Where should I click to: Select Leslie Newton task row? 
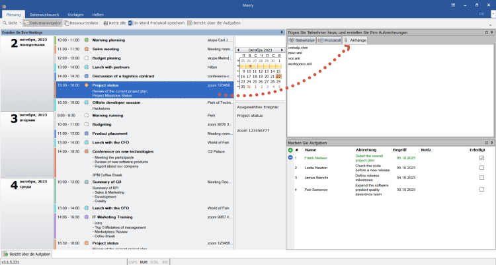pos(391,168)
